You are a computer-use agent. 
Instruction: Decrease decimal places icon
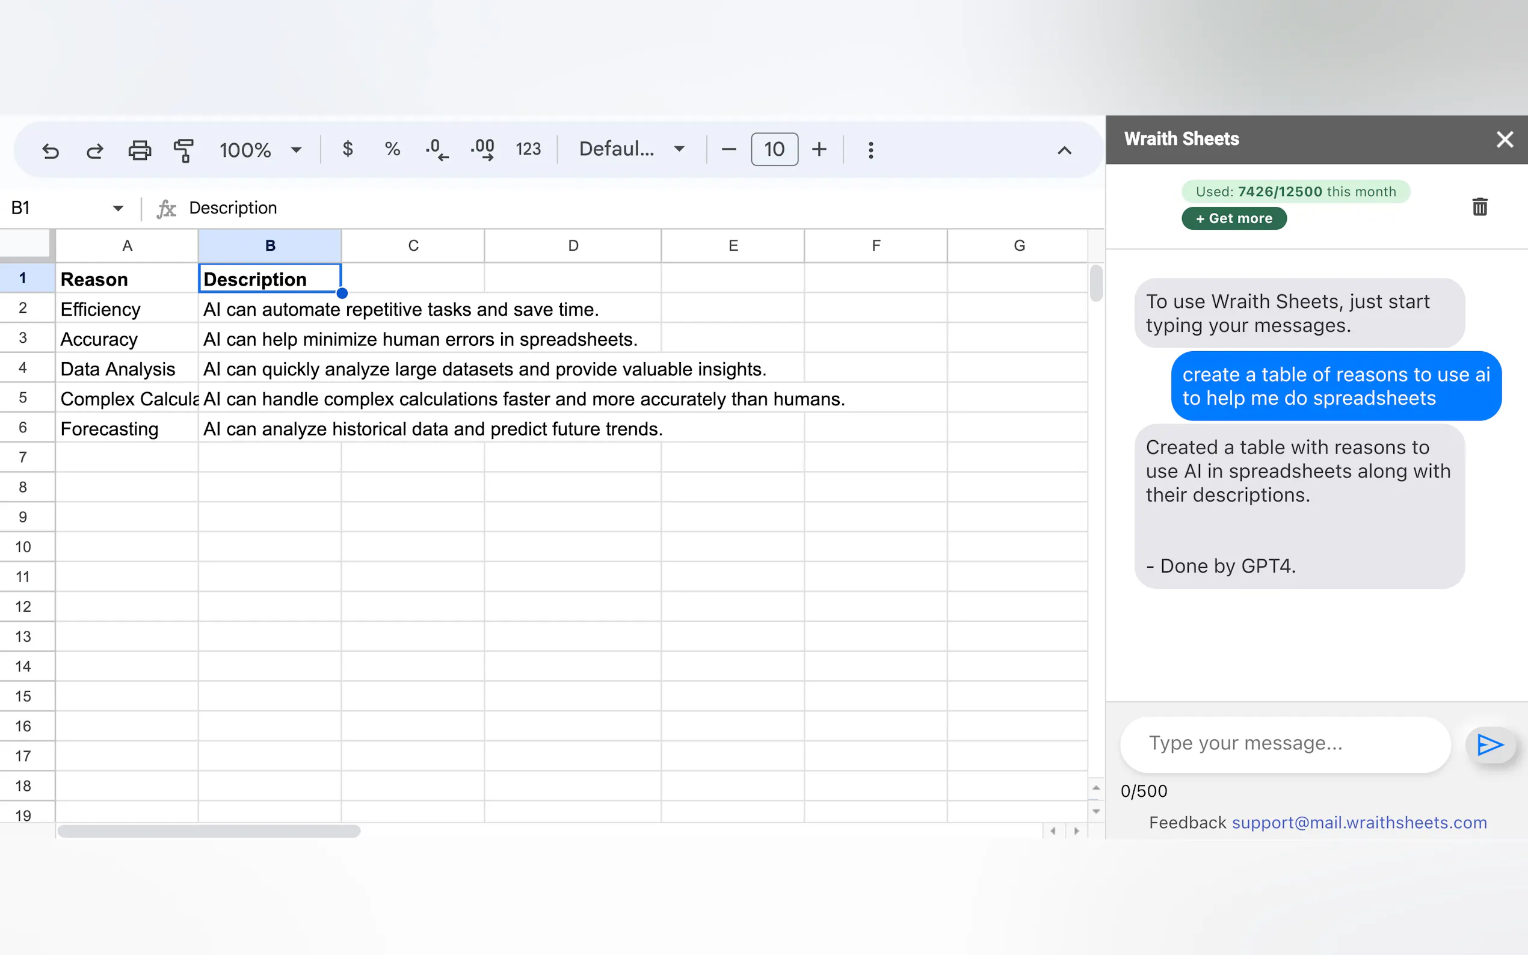point(437,150)
